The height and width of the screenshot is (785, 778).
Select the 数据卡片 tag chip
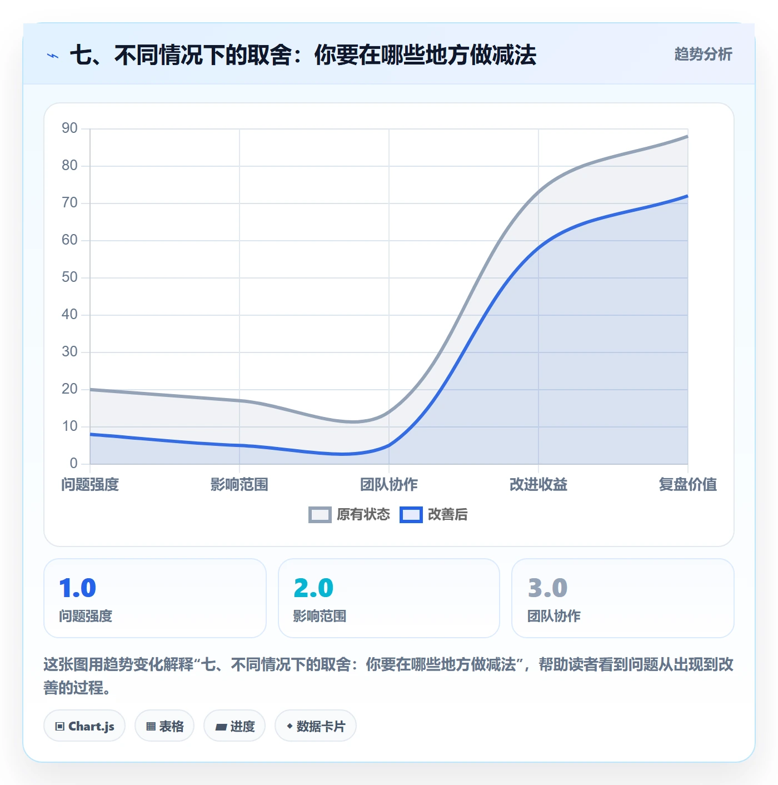point(316,726)
